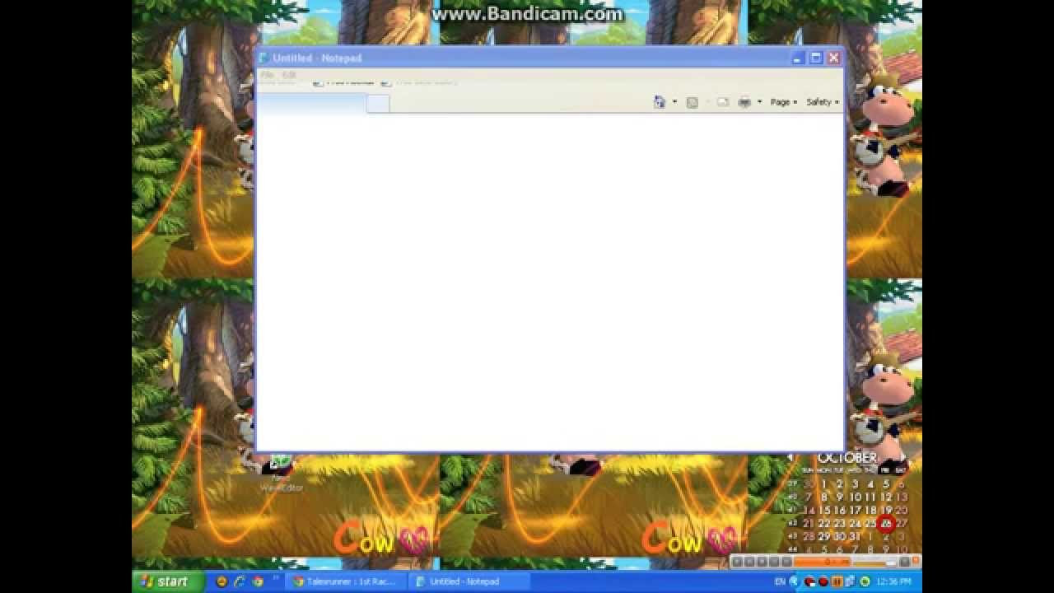Viewport: 1054px width, 593px height.
Task: Click the EN language indicator
Action: pyautogui.click(x=781, y=581)
